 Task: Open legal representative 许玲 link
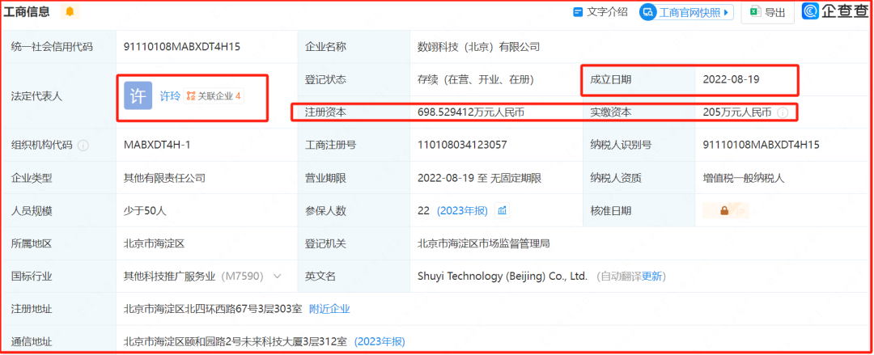tap(170, 96)
